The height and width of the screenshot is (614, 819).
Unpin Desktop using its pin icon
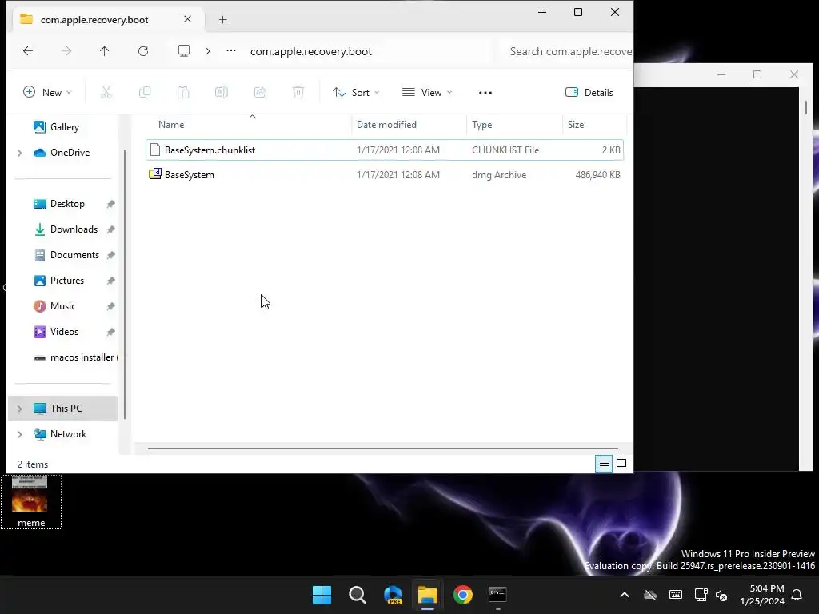[x=110, y=204]
